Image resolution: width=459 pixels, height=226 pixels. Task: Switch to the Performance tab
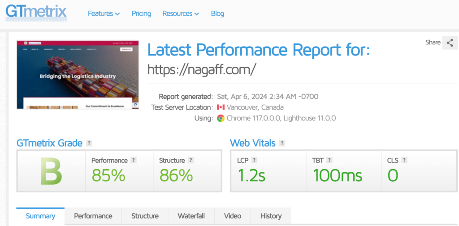click(x=93, y=216)
